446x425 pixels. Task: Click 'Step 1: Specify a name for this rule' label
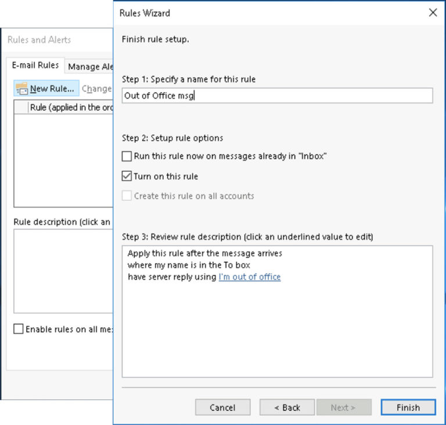[189, 79]
